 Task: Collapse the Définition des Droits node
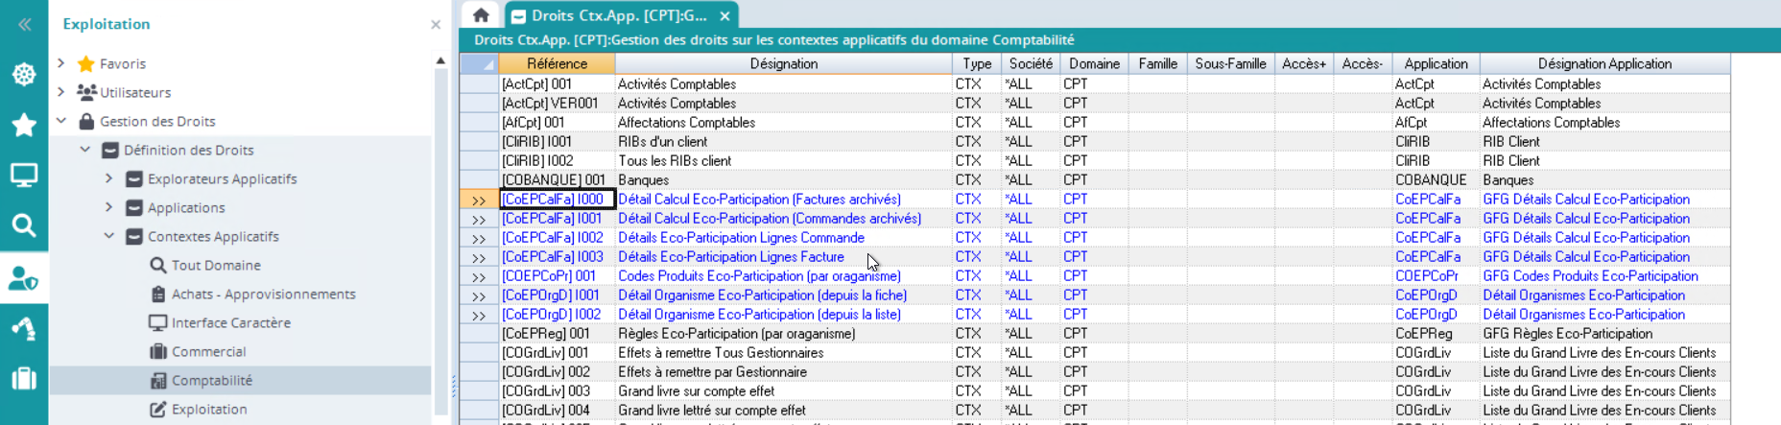point(85,150)
